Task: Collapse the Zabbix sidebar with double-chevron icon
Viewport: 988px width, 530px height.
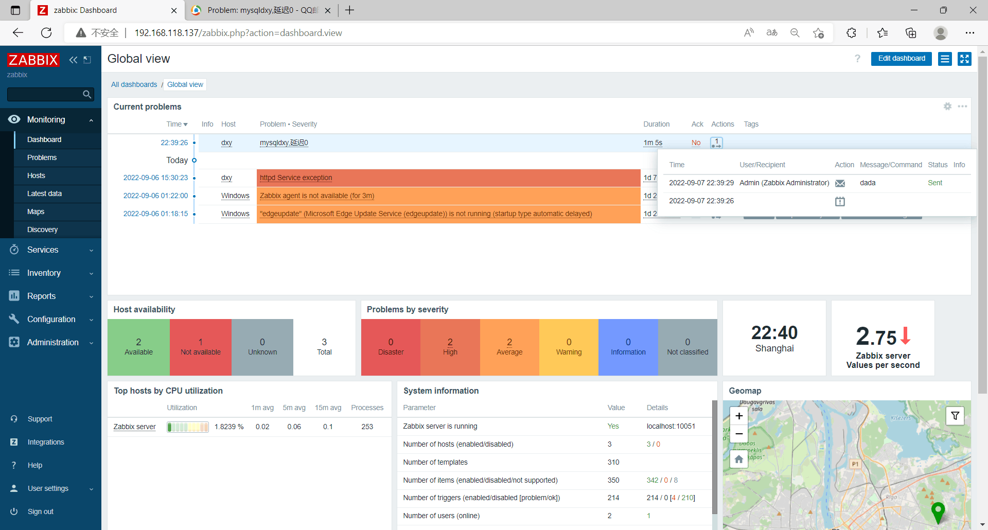Action: click(73, 60)
